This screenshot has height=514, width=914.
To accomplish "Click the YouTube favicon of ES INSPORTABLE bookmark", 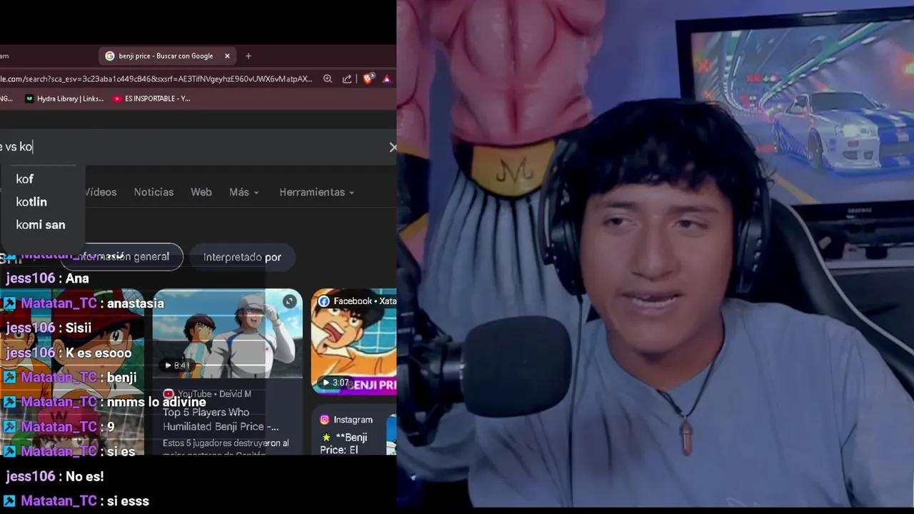I will tap(117, 99).
